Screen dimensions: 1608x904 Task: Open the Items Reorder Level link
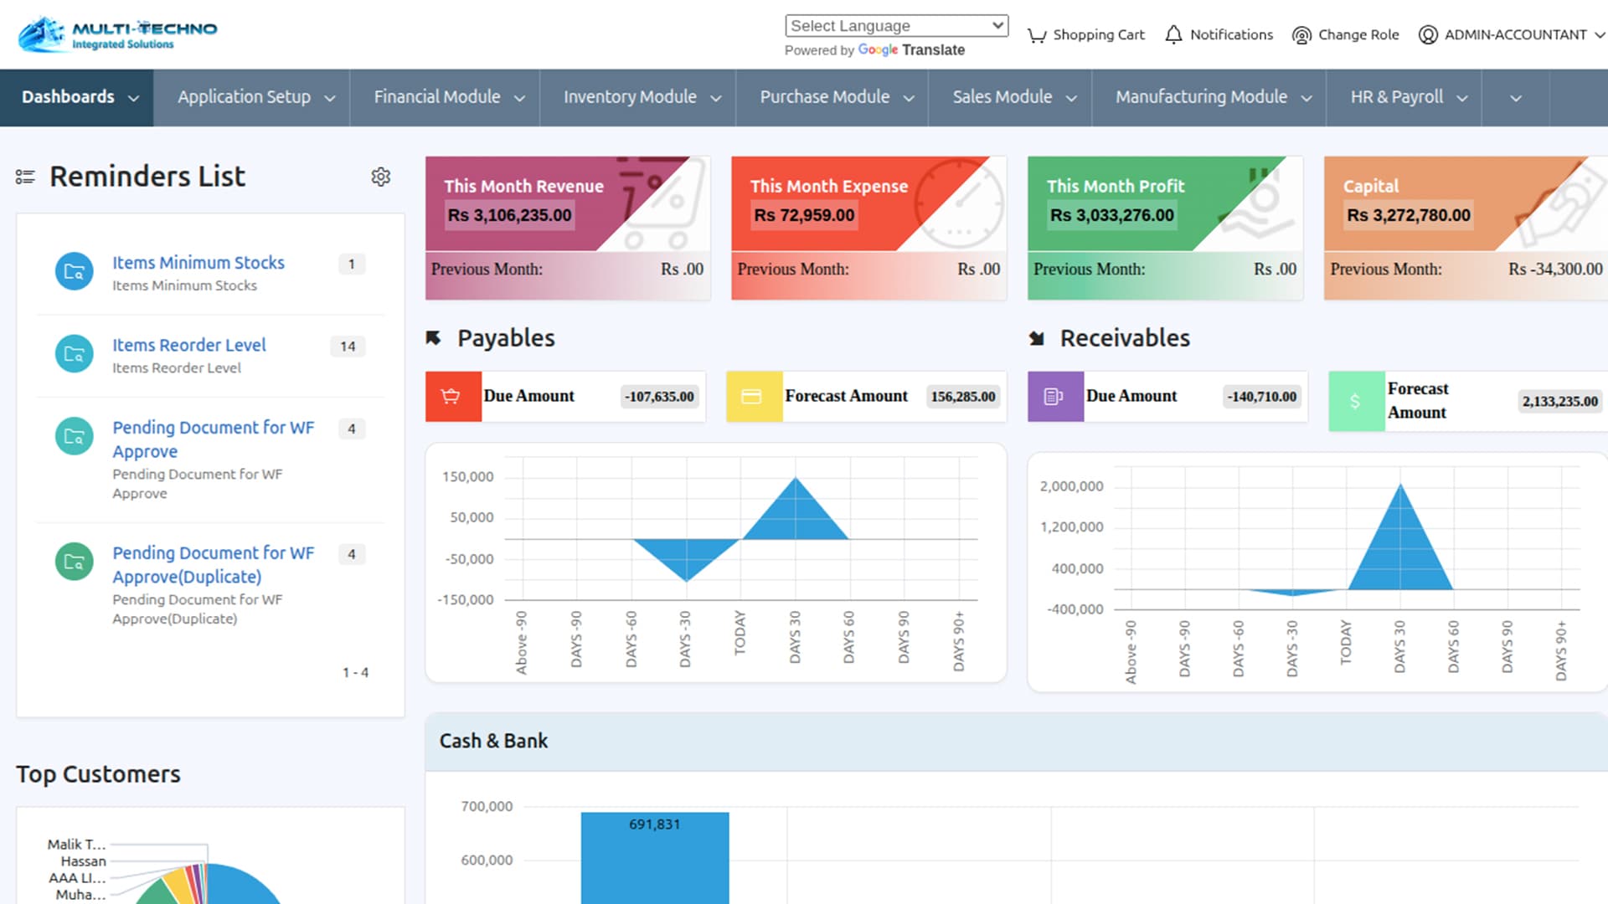tap(189, 345)
